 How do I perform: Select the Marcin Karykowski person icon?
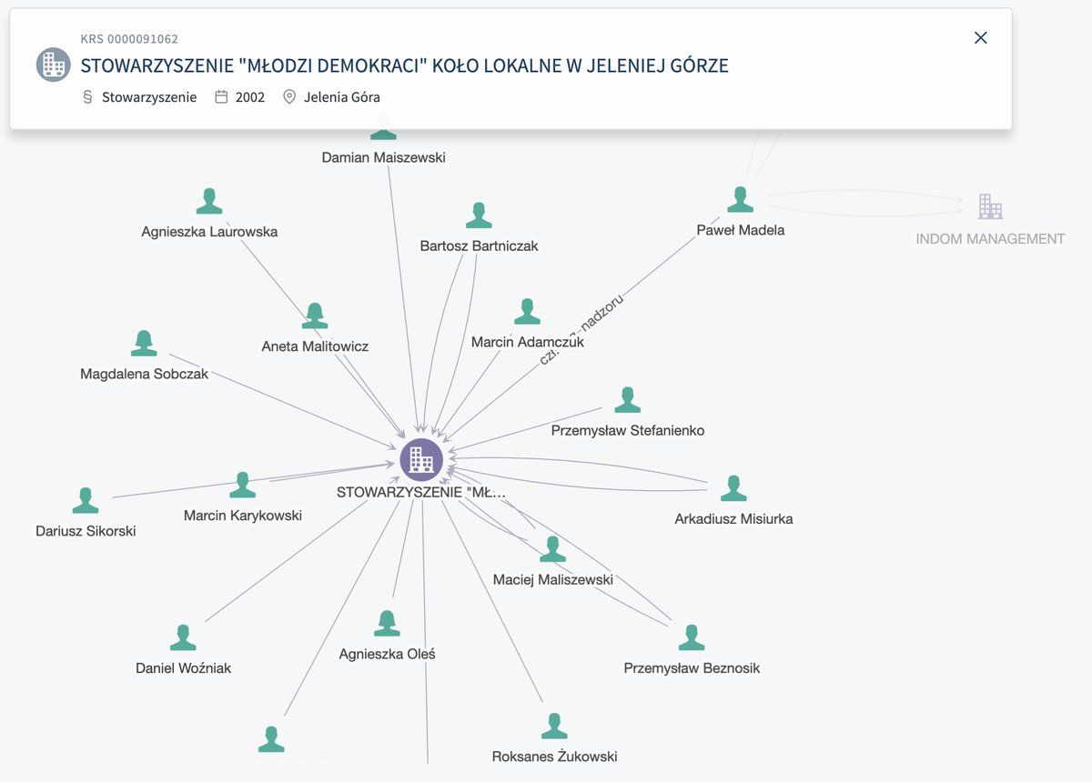click(242, 485)
